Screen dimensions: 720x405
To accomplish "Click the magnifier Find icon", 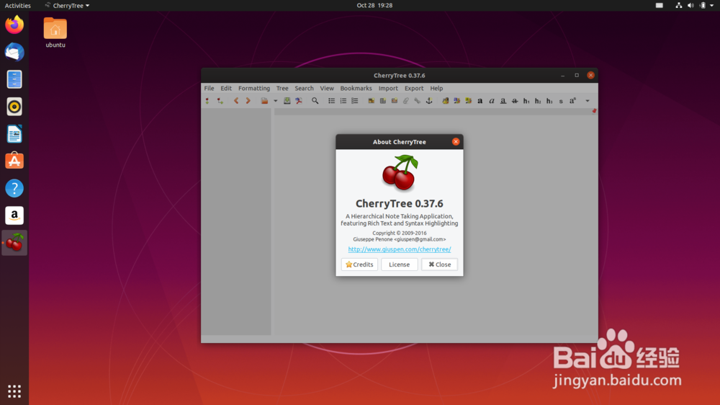I will coord(315,101).
